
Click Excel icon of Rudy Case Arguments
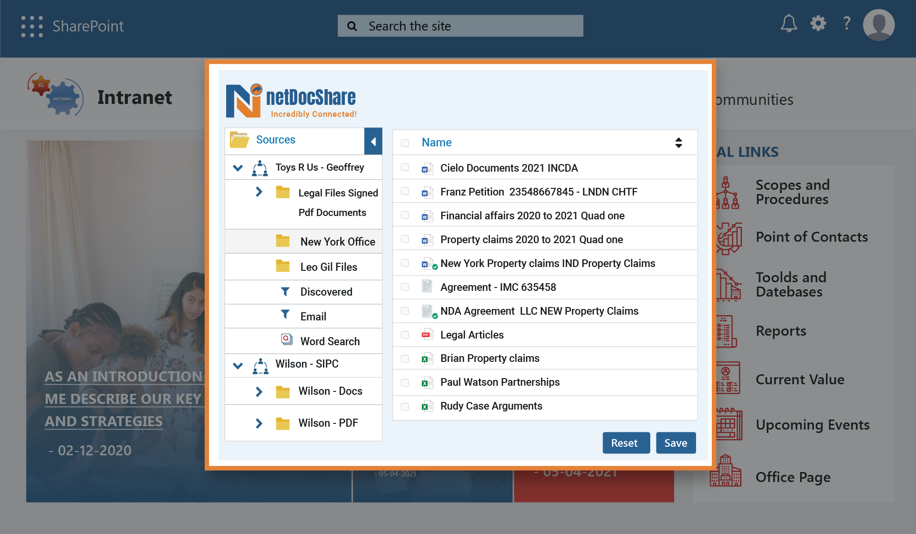[427, 406]
